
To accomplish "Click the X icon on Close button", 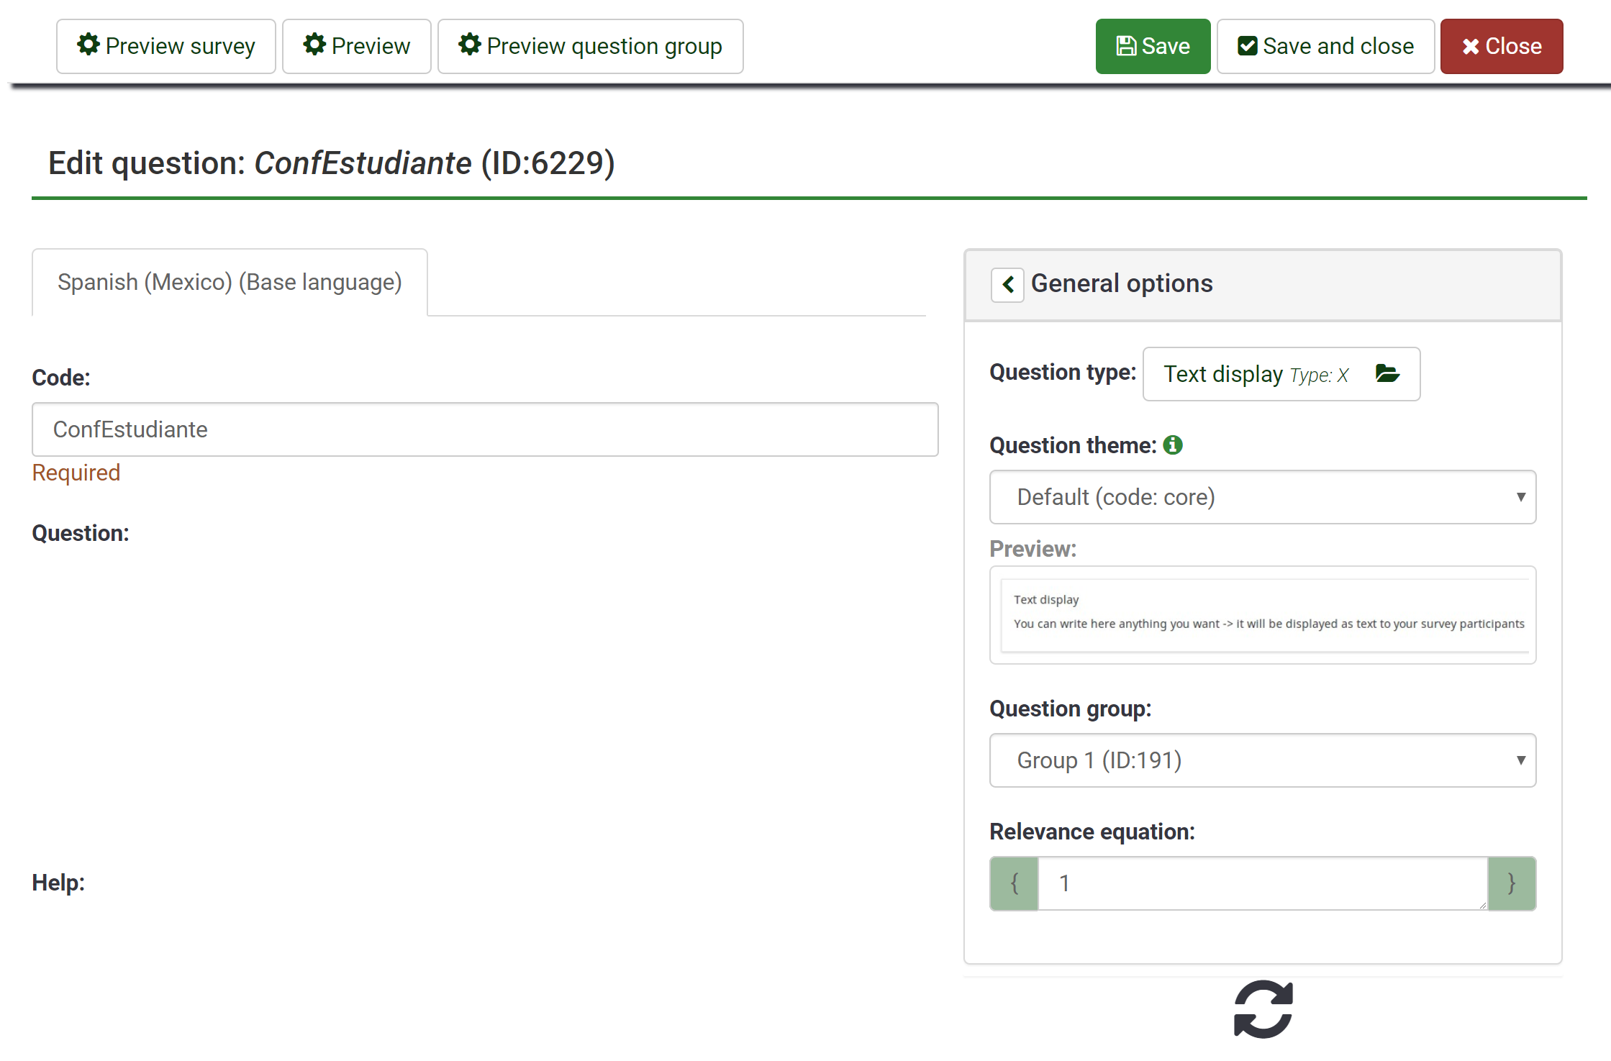I will [x=1471, y=47].
